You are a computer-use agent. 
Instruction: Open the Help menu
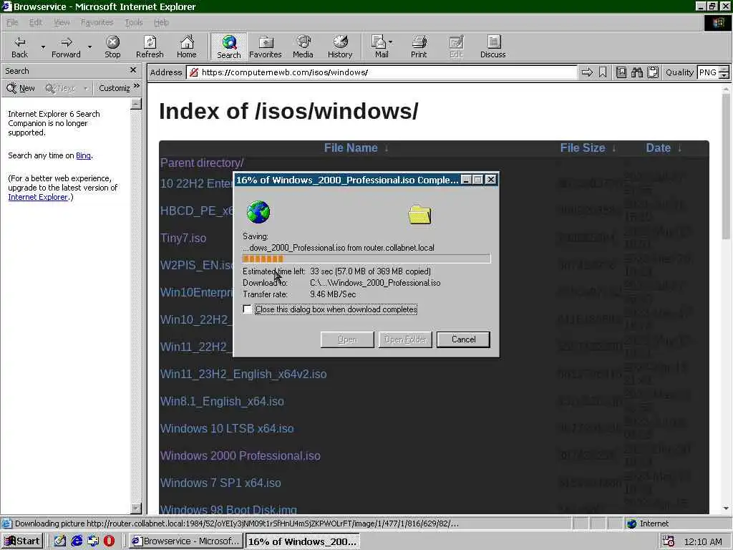tap(161, 22)
